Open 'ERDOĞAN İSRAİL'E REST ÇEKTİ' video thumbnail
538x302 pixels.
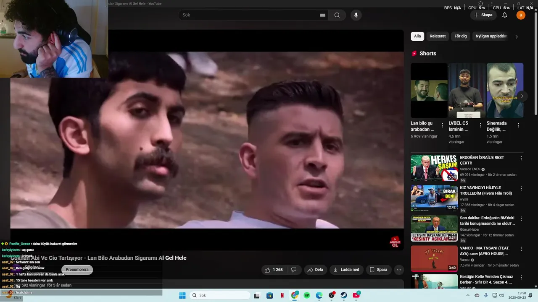[434, 168]
